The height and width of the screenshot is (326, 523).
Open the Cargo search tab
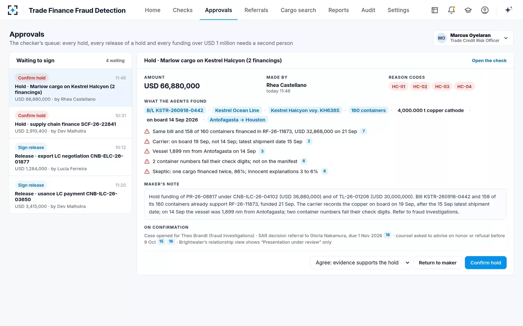(x=298, y=10)
